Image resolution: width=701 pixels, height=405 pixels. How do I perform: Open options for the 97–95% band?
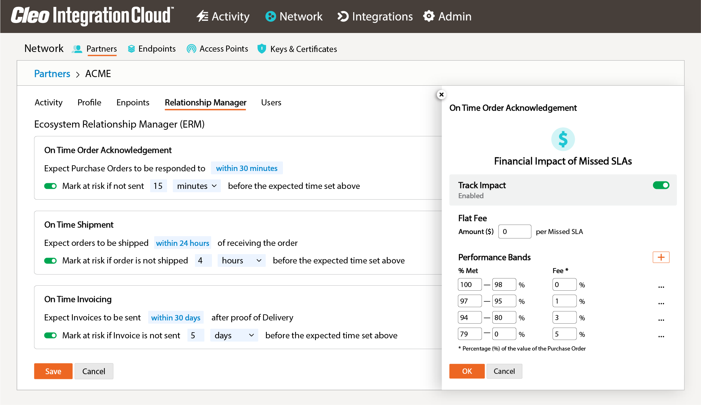coord(661,303)
